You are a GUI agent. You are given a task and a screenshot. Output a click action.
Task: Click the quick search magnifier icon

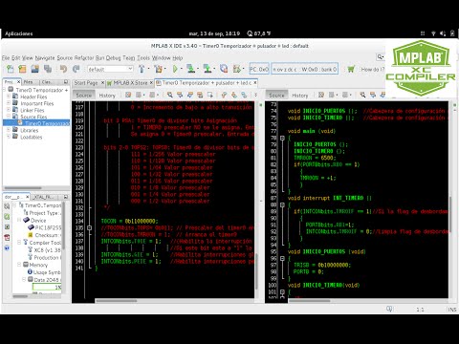coord(380,57)
